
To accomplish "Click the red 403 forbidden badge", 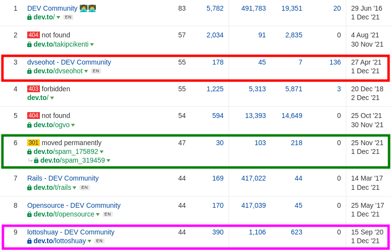I will click(x=34, y=89).
